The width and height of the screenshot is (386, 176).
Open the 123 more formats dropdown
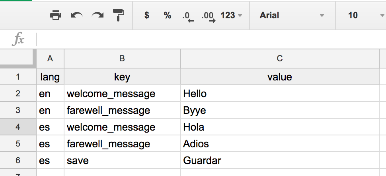tap(231, 16)
